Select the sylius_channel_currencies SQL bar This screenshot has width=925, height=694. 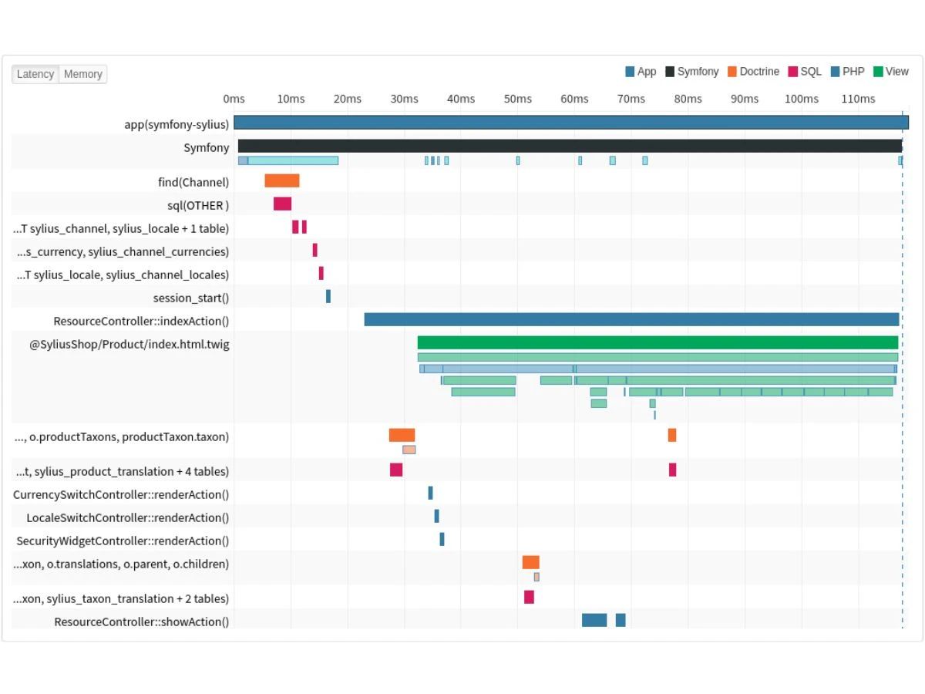tap(314, 250)
